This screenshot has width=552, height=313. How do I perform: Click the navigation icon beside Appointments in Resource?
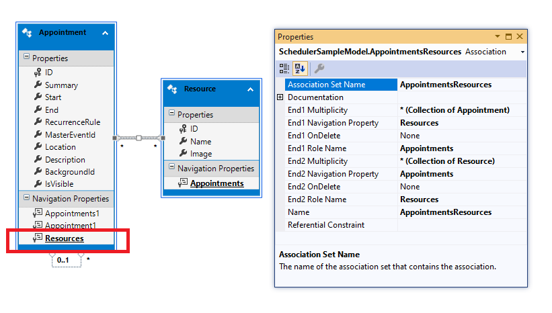coord(183,183)
